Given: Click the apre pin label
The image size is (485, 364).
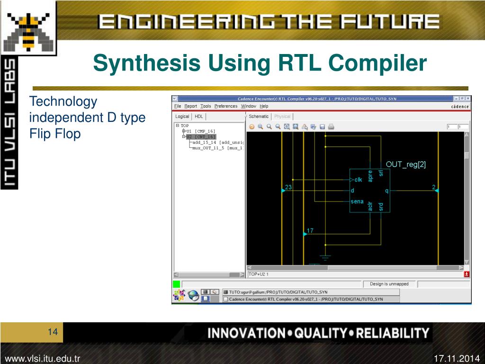Looking at the screenshot, I should pos(370,176).
